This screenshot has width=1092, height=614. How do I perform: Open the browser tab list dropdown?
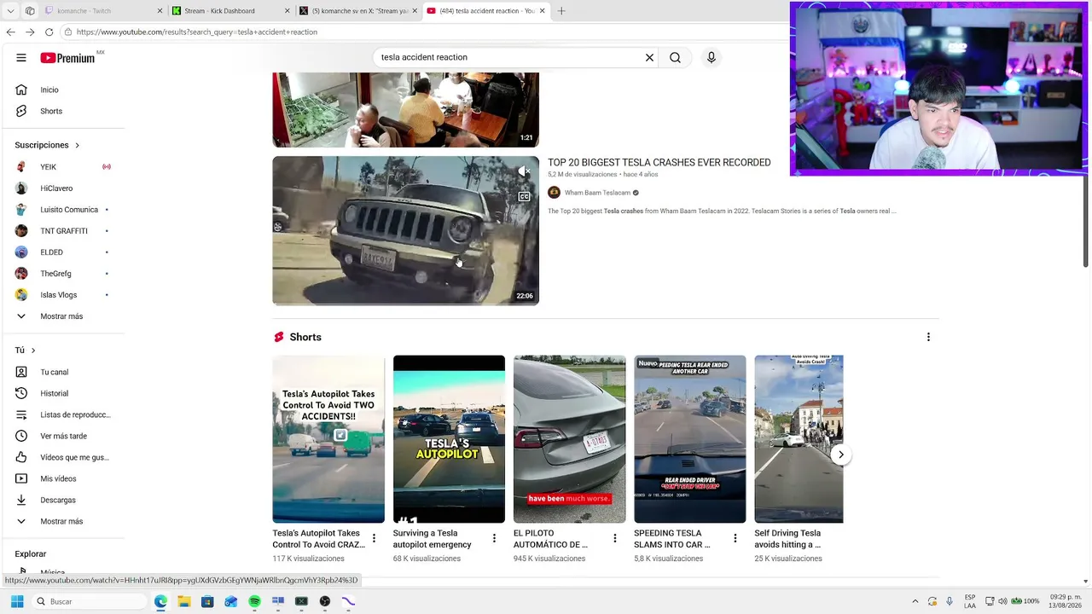point(10,11)
